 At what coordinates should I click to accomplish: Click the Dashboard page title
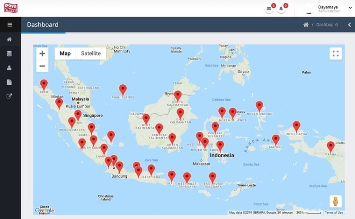coord(43,25)
